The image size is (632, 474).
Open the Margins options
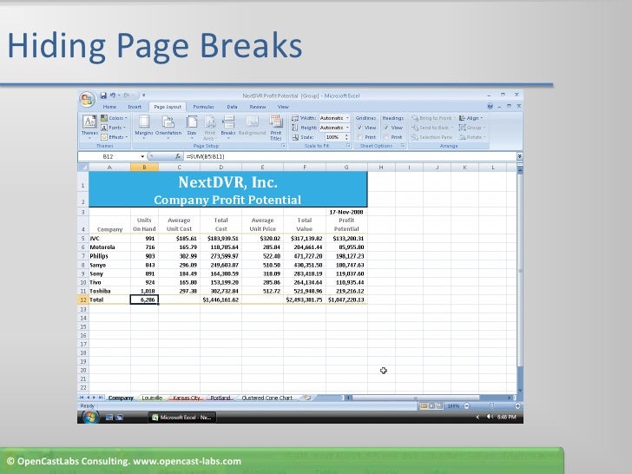144,127
